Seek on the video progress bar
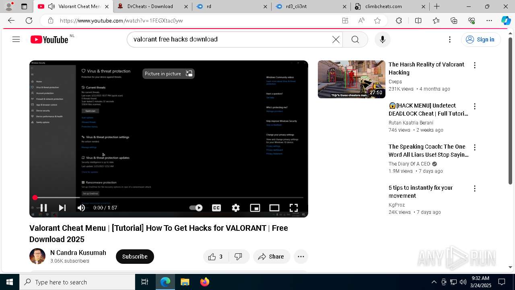The height and width of the screenshot is (290, 515). click(169, 198)
